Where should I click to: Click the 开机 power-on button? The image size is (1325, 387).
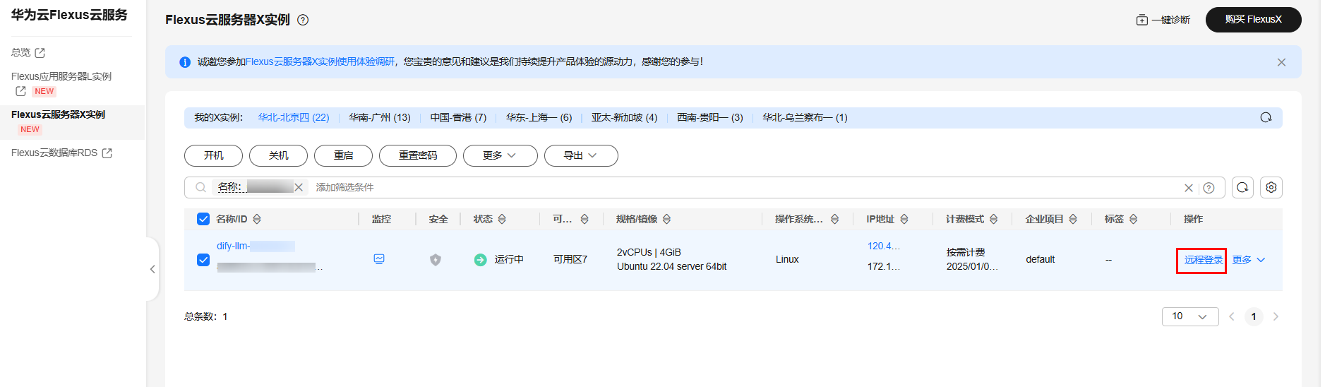(213, 155)
